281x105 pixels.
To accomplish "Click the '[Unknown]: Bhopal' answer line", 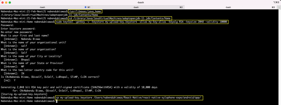I will pyautogui.click(x=17, y=60).
